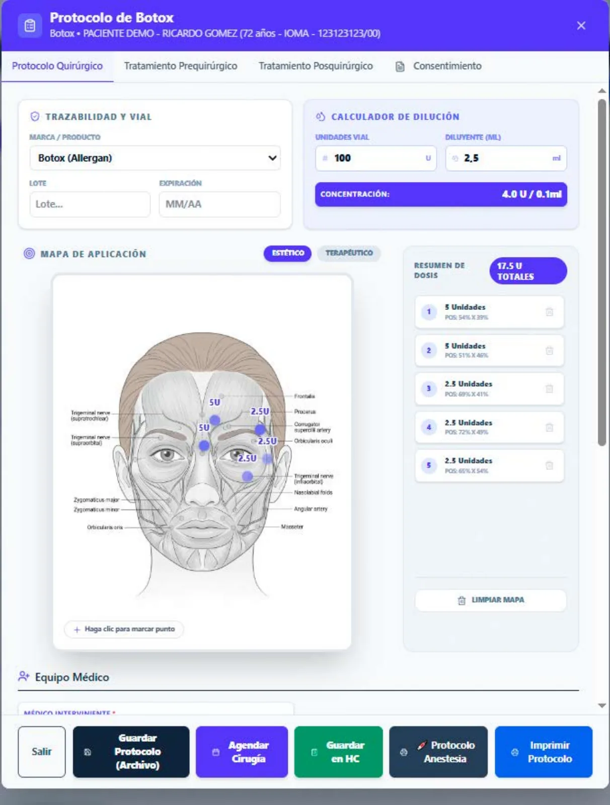Image resolution: width=610 pixels, height=805 pixels.
Task: Click the 17.5 U Totales badge
Action: point(528,271)
